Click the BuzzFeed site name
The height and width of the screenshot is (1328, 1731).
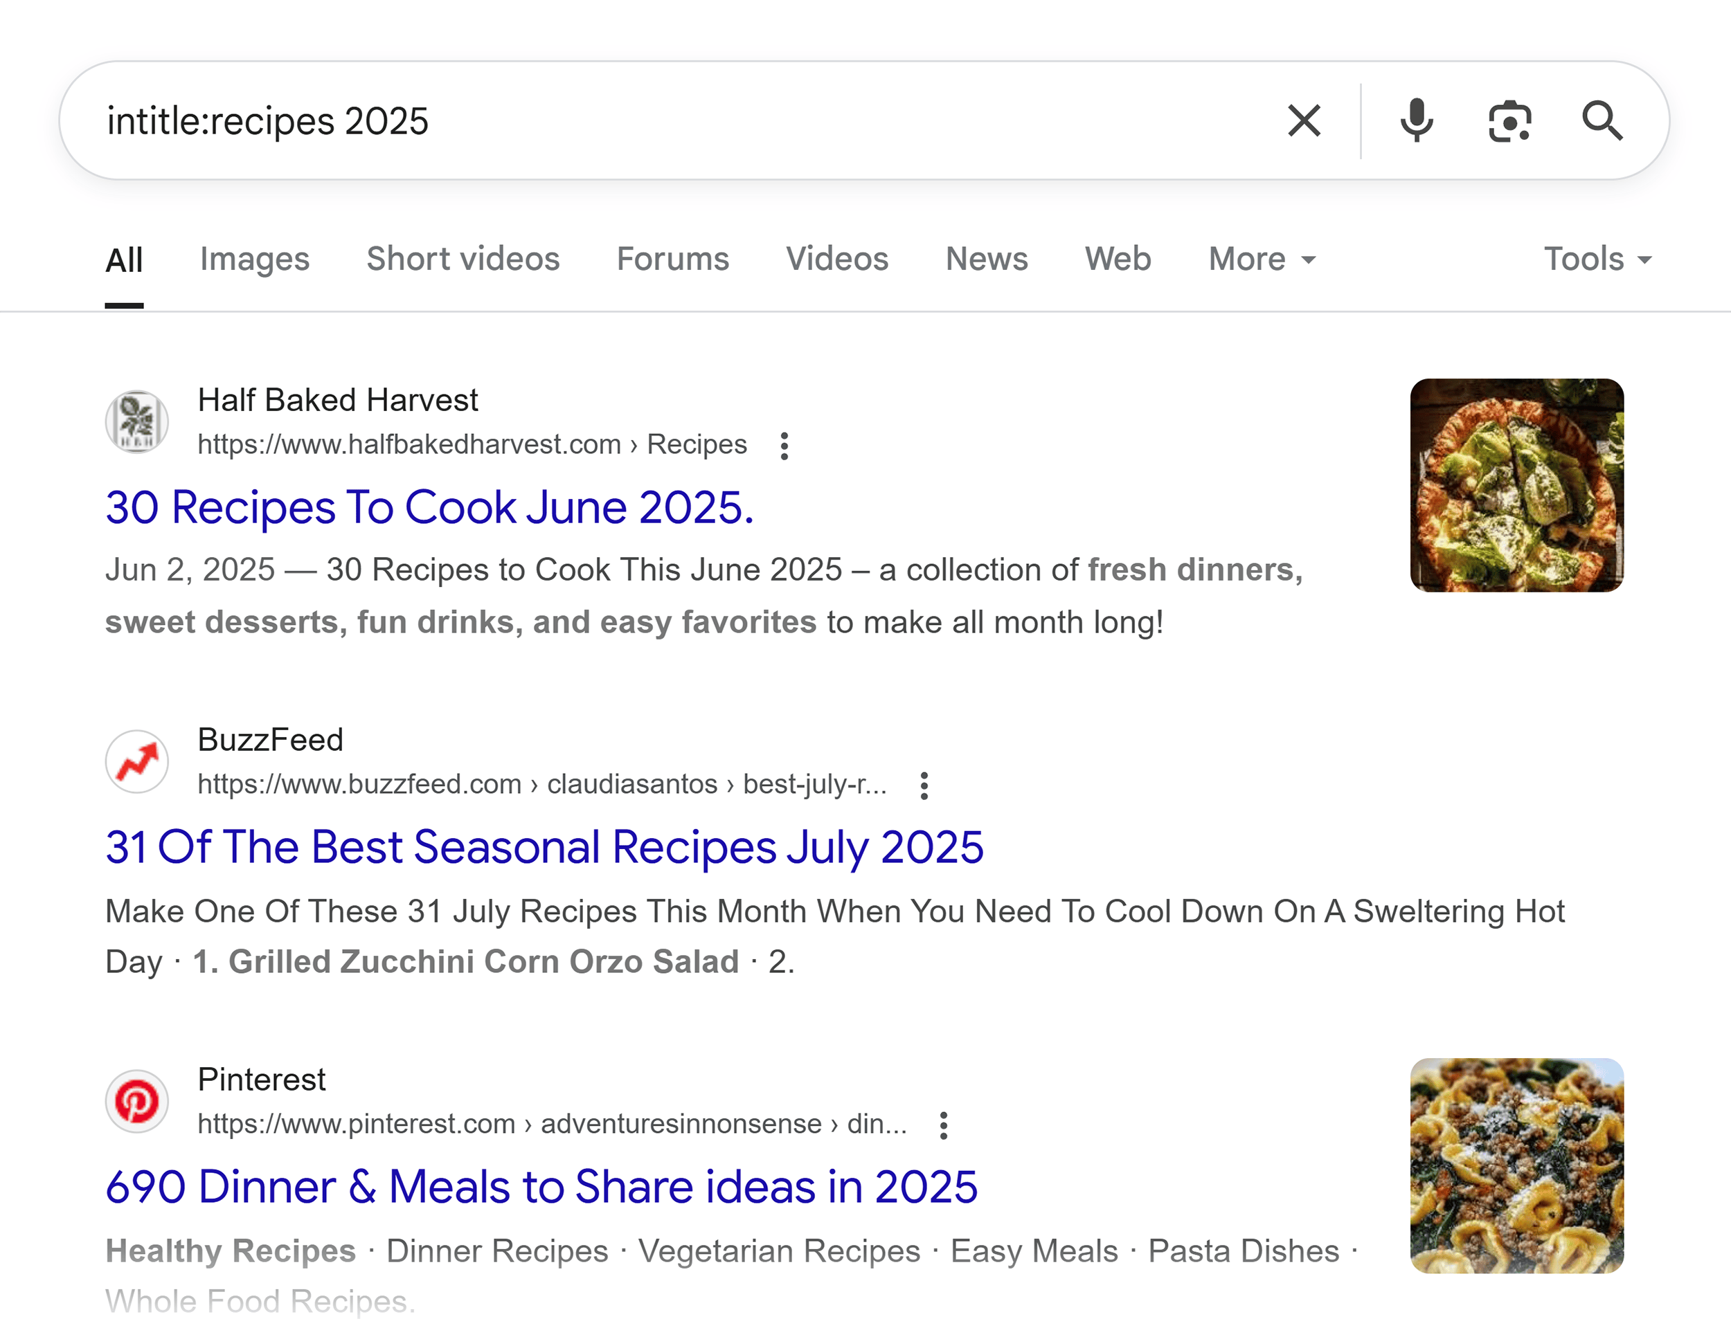pyautogui.click(x=271, y=740)
